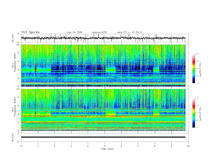Viewport: 212px width, 164px height.
Task: Click the 2 minute tick on time axis
Action: click(x=55, y=146)
